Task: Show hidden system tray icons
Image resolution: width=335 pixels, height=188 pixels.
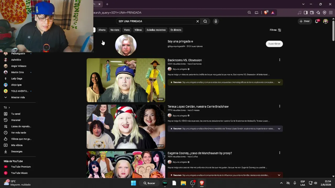Action: click(x=281, y=183)
